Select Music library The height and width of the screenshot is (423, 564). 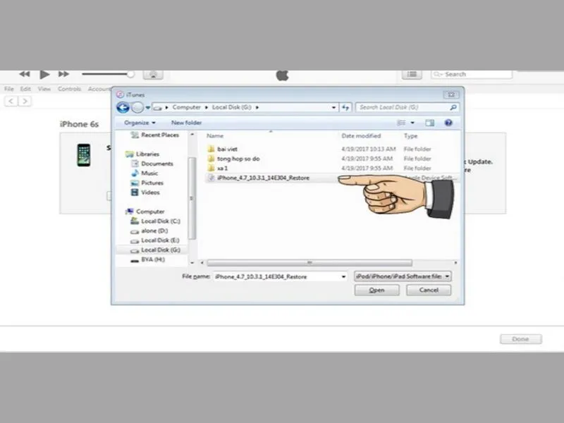pyautogui.click(x=145, y=173)
